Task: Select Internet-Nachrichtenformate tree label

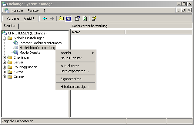Action: [x=40, y=43]
